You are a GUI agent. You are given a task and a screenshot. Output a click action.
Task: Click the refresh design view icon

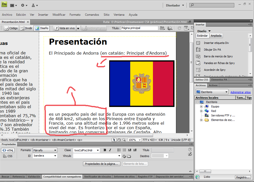pos(179,28)
